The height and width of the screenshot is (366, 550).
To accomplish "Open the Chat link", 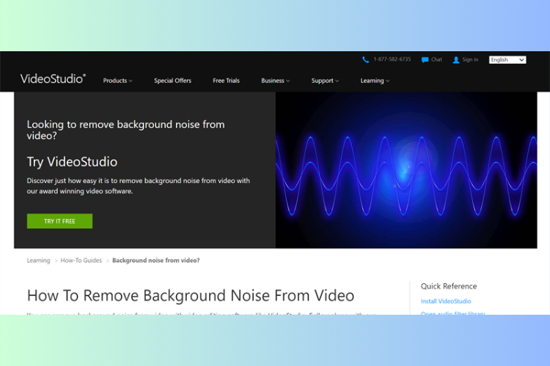I will tap(436, 59).
